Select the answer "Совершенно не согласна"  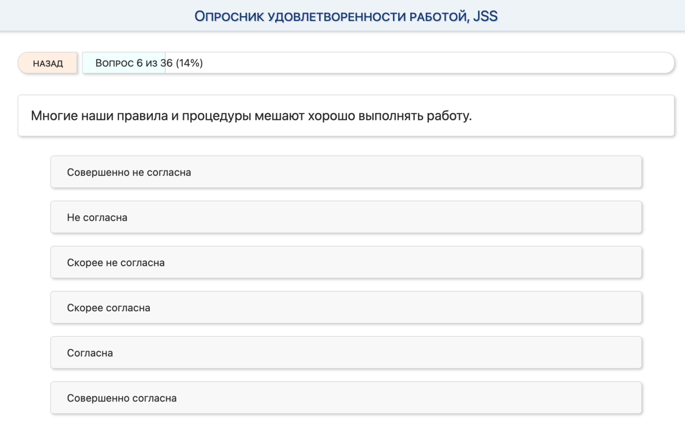click(346, 172)
